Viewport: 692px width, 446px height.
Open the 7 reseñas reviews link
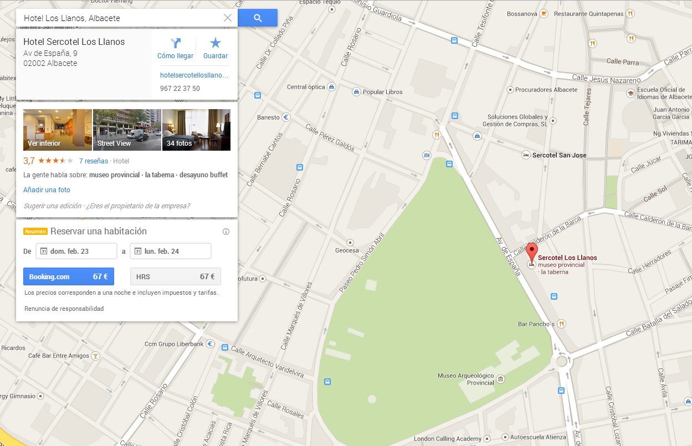click(x=94, y=161)
